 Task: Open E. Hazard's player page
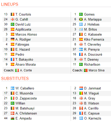click(x=23, y=49)
